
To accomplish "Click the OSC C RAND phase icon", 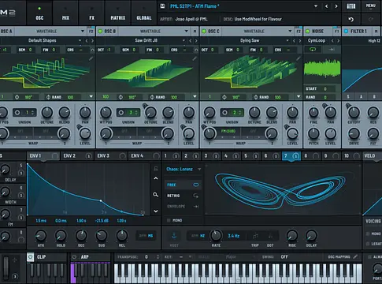I will (256, 97).
